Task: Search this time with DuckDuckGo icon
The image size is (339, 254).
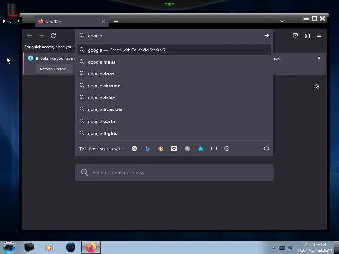Action: [x=161, y=148]
